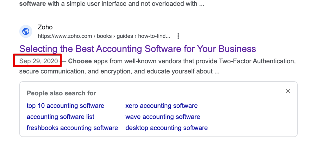317x145 pixels.
Task: Open the three-dot menu beside Zoho URL
Action: 178,36
